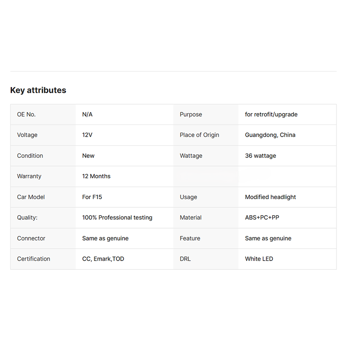Click the N/A value for OE No.

coord(88,115)
